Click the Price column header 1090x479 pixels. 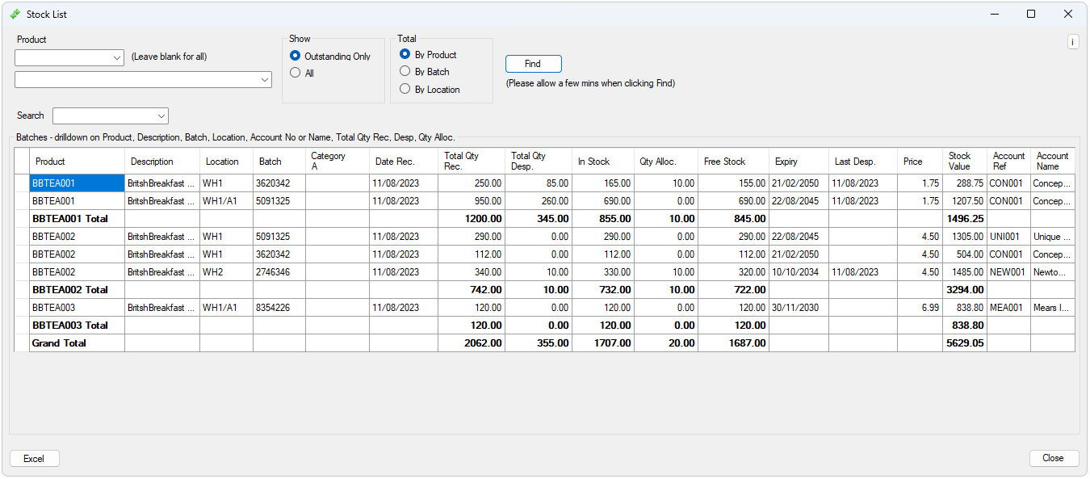click(918, 161)
